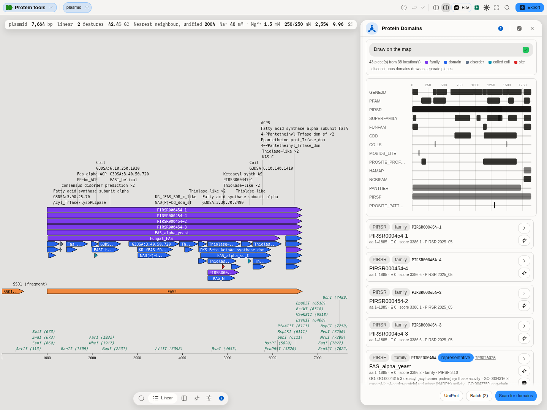Expand the PIRSR000454-1 result details
Screen dimensions: 547x410
[x=524, y=228]
